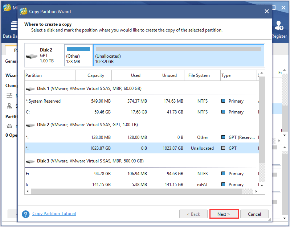The height and width of the screenshot is (227, 290).
Task: Click the 94.78 GB capacity cell
Action: point(102,174)
